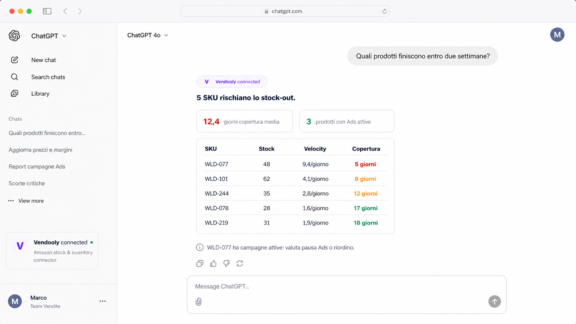This screenshot has height=324, width=576.
Task: Give a thumbs up to the response
Action: point(213,263)
